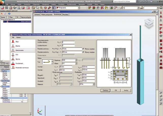Select the Parametry normowe section
This screenshot has height=116, width=163.
tap(23, 68)
